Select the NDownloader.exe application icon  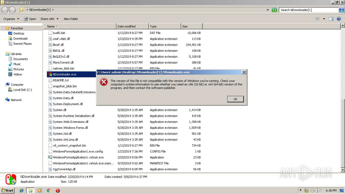coord(50,74)
